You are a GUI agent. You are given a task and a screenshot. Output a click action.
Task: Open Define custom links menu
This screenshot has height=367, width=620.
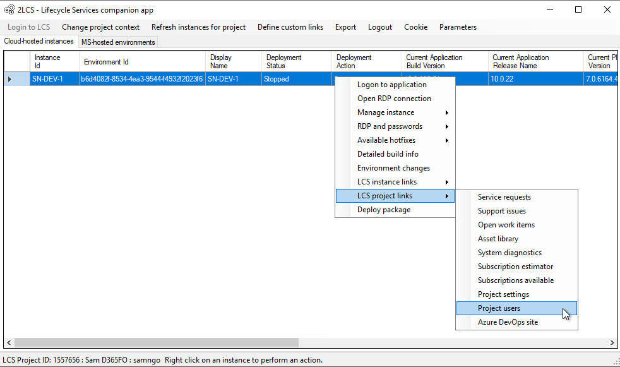290,27
